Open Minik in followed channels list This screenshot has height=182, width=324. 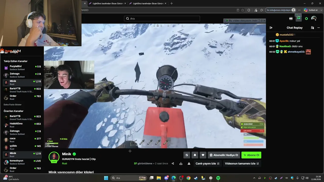point(22,82)
